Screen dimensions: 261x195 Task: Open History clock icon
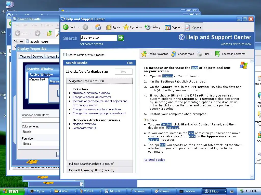[148, 27]
